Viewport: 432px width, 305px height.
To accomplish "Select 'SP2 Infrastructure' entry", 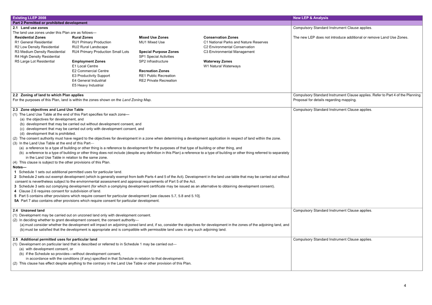I will pos(153,61).
